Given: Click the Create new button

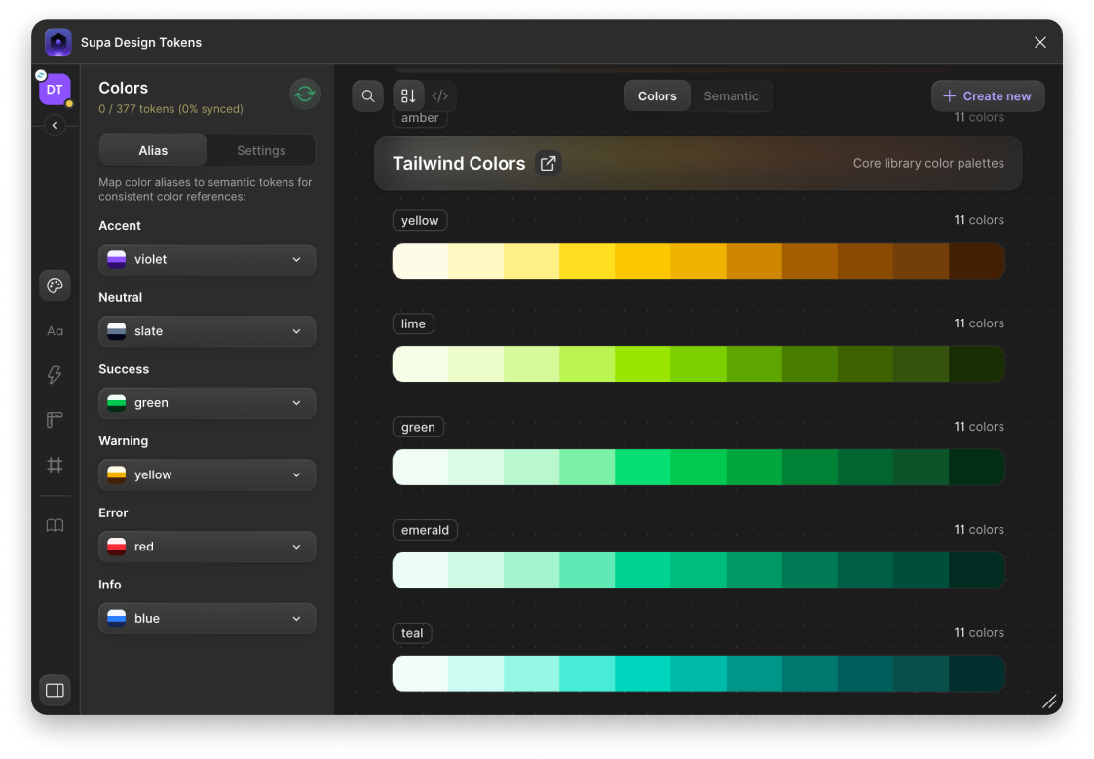Looking at the screenshot, I should pos(987,96).
